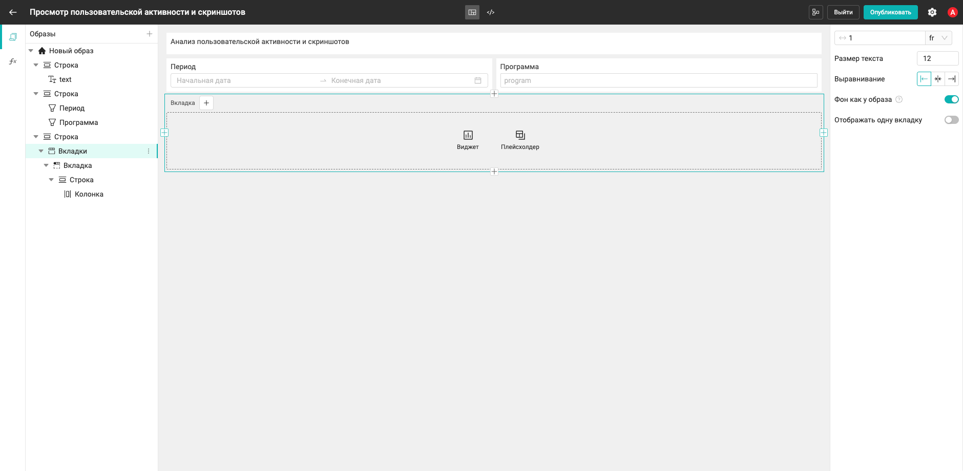Open the functions (fx) sidebar panel
Screen dimensions: 963x471
click(13, 61)
